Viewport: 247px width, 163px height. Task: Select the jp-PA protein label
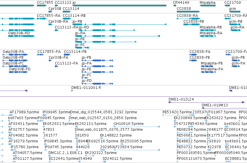pyautogui.click(x=87, y=64)
